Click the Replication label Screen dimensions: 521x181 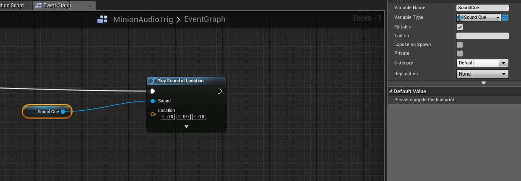(x=406, y=74)
